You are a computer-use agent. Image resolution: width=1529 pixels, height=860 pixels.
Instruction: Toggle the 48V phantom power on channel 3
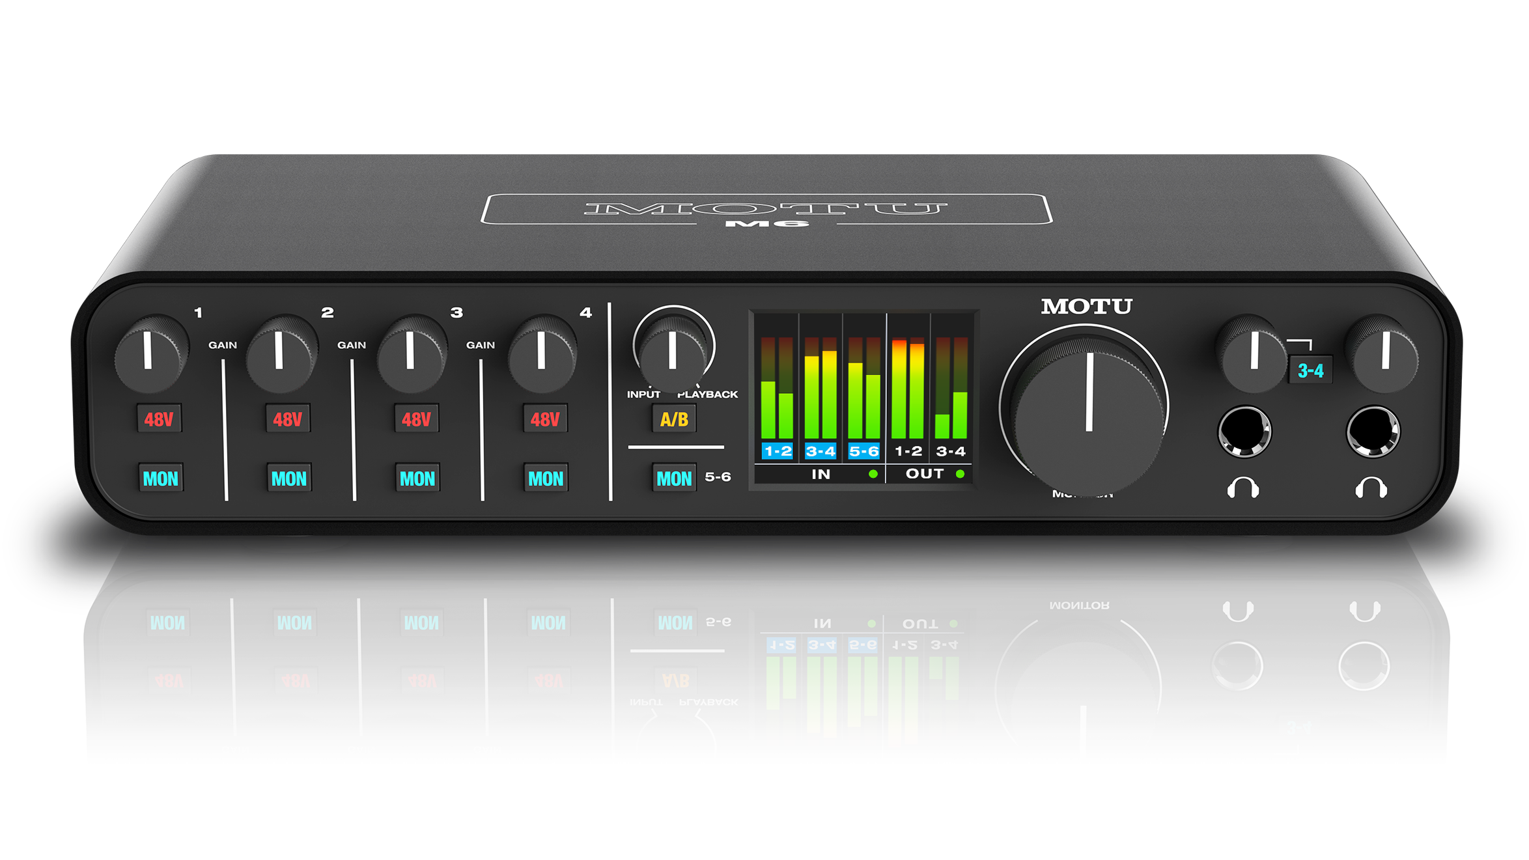click(416, 419)
